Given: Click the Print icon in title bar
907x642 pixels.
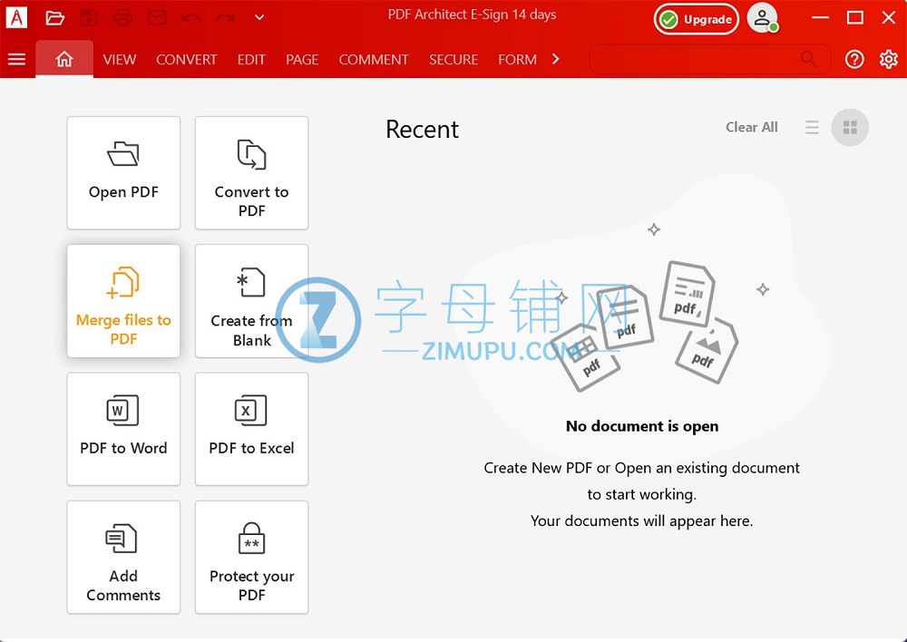Looking at the screenshot, I should 122,18.
